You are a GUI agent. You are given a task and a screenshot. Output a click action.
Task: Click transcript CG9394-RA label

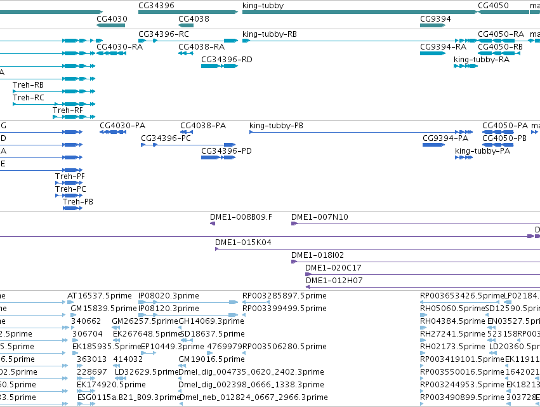tap(443, 46)
